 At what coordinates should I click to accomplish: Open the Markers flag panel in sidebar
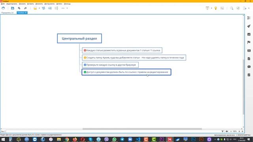[249, 42]
